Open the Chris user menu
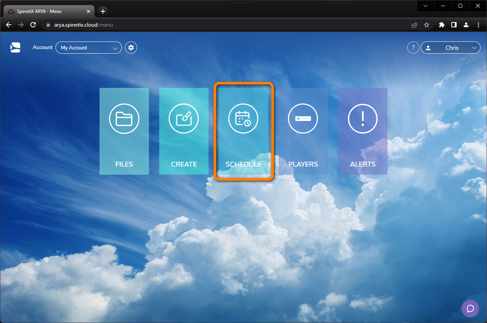 pos(451,48)
